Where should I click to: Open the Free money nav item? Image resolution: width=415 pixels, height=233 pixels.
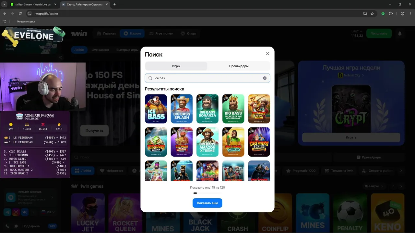161,33
